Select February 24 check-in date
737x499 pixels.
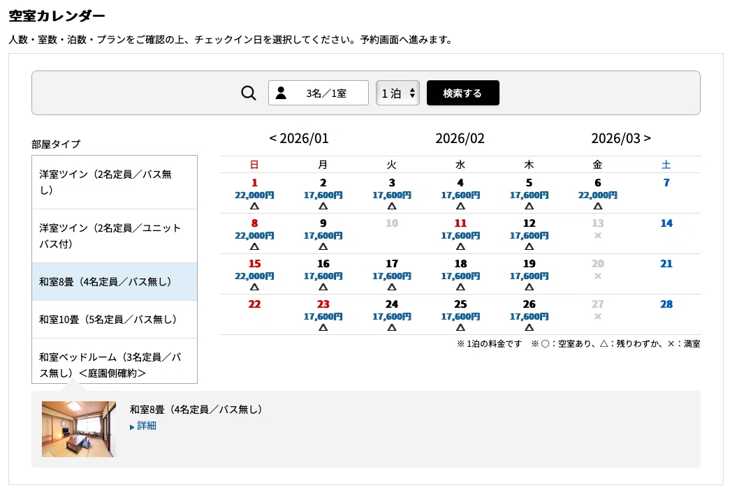pyautogui.click(x=391, y=315)
